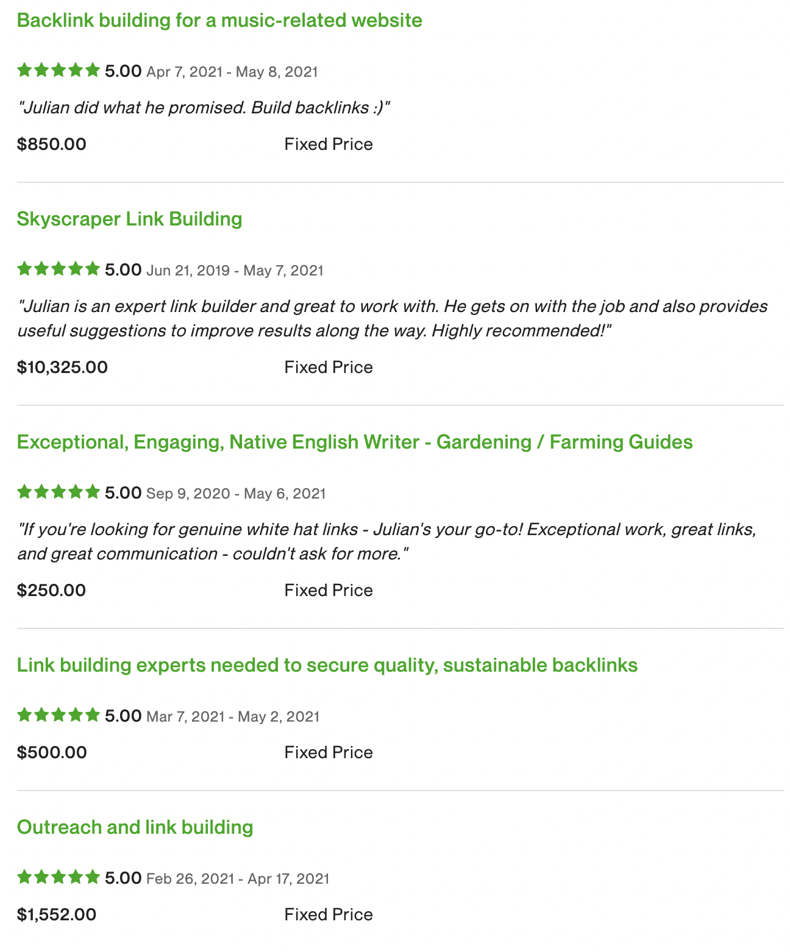Click star rating for Skyscraper Link Building
The image size is (790, 952).
tap(59, 269)
